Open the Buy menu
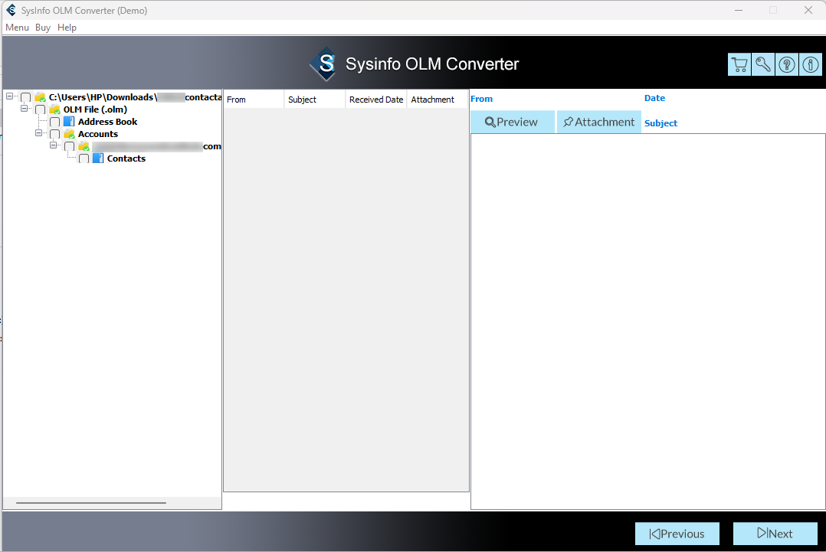Viewport: 826px width, 552px height. (43, 28)
